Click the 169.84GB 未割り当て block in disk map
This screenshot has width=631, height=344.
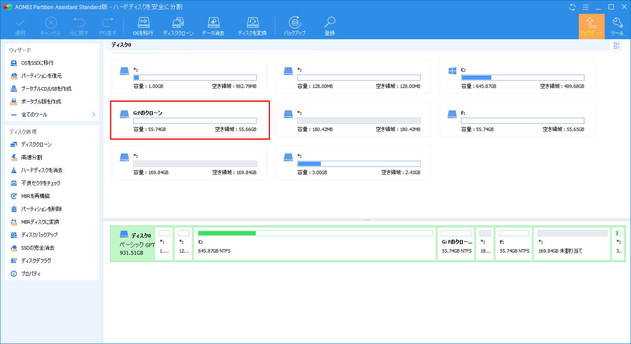point(571,244)
